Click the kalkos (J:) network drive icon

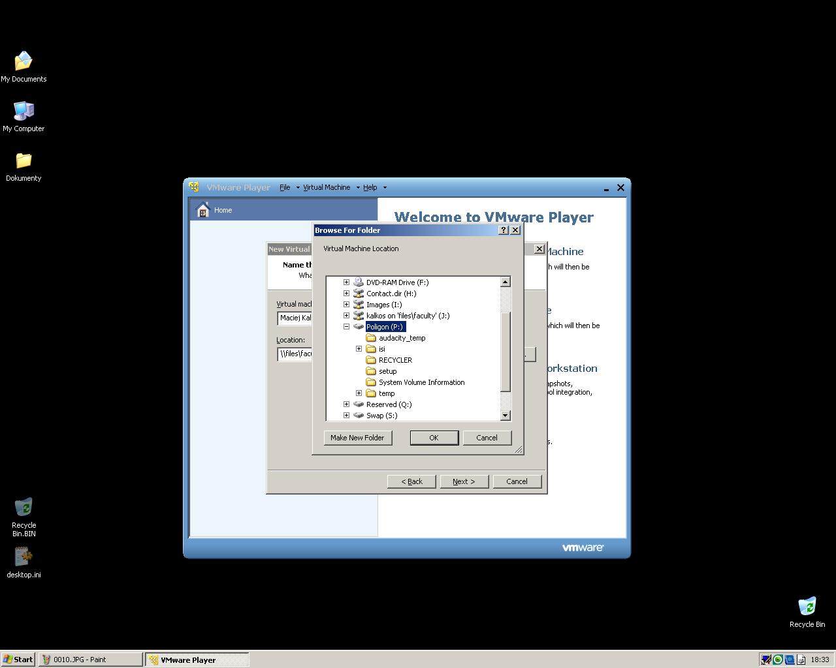(359, 316)
